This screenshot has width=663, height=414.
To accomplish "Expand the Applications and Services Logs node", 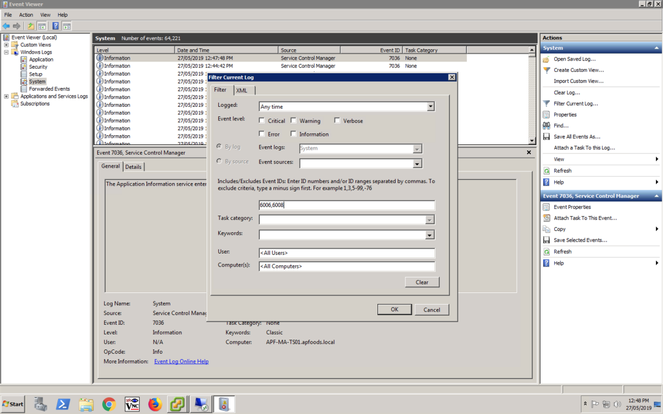I will [x=6, y=96].
